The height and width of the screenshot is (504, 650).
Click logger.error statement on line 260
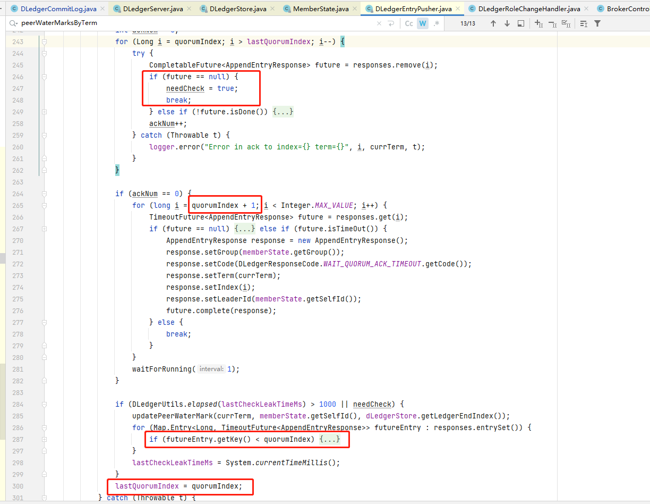click(x=287, y=147)
